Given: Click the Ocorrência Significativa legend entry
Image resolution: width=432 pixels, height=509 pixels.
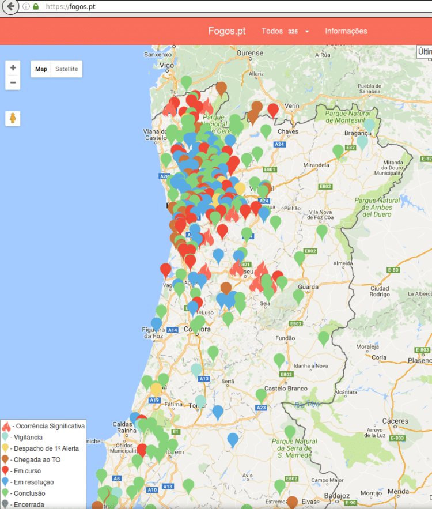Looking at the screenshot, I should pyautogui.click(x=43, y=426).
